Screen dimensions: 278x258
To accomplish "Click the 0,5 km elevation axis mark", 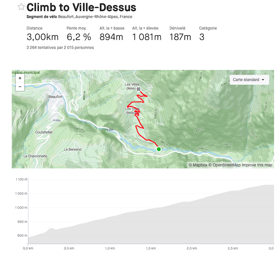I will (69, 248).
